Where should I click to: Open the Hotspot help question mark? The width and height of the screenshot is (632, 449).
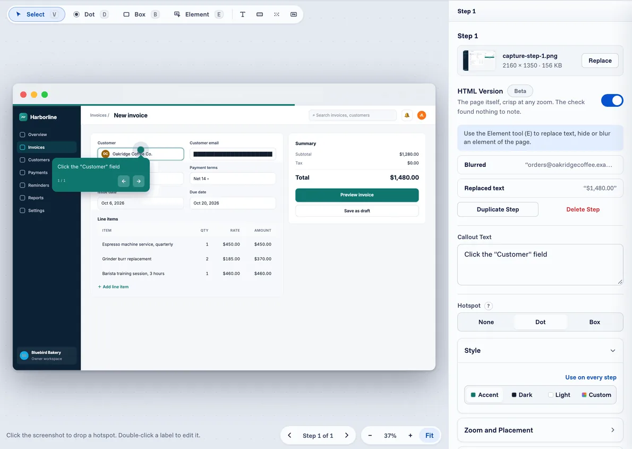[x=489, y=306]
